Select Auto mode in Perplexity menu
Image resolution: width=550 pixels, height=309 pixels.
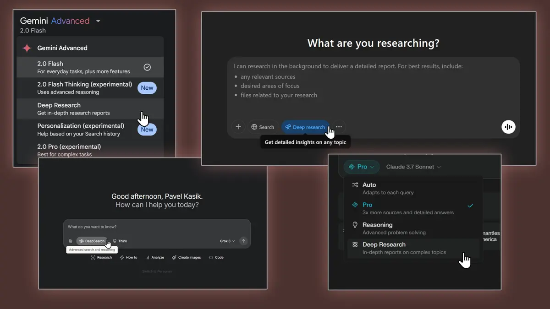[x=413, y=189]
